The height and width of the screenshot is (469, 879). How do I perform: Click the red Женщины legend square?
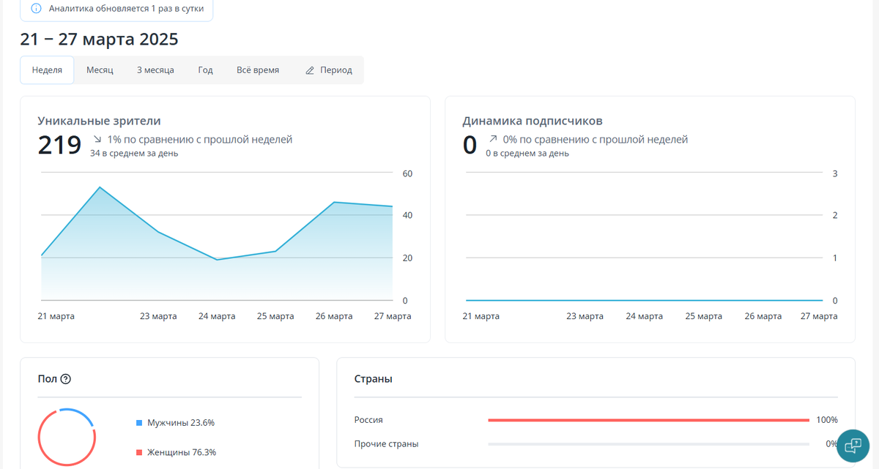coord(139,452)
